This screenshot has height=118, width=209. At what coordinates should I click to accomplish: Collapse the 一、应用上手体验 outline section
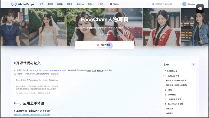(163, 76)
